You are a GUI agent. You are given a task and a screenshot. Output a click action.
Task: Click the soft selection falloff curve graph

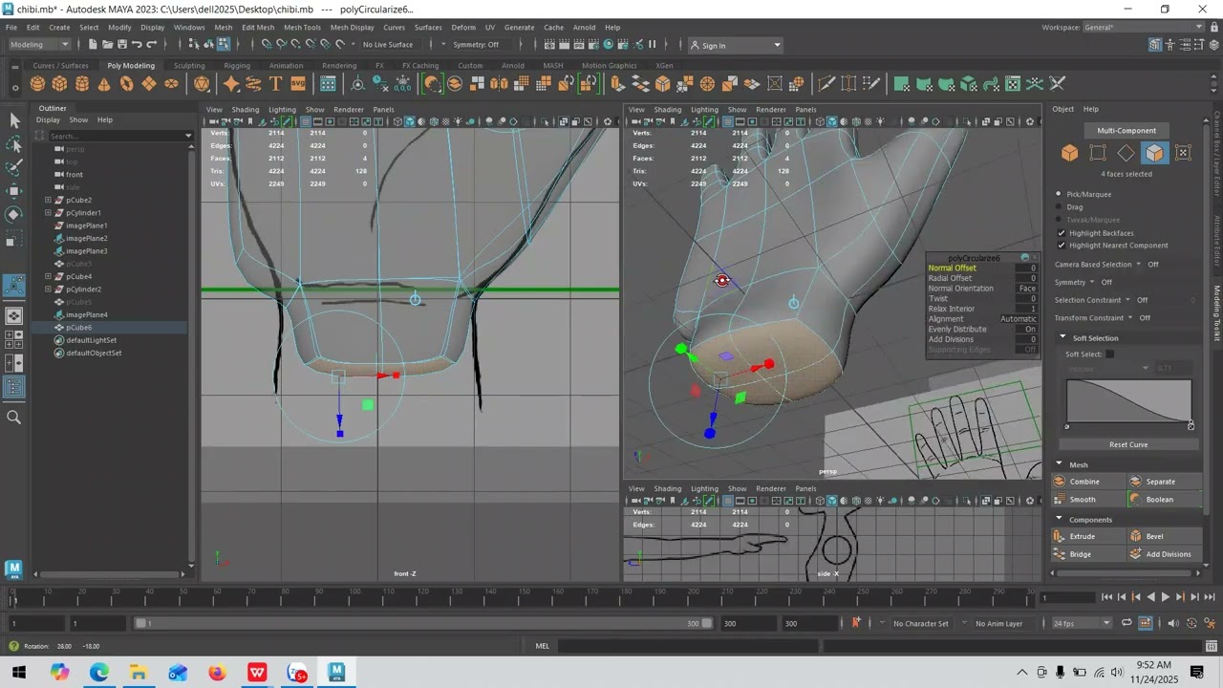[1128, 400]
